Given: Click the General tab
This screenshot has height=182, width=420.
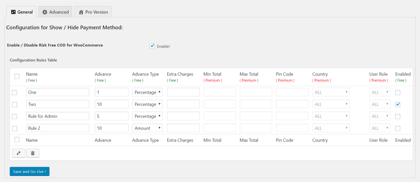Looking at the screenshot, I should click(x=22, y=12).
